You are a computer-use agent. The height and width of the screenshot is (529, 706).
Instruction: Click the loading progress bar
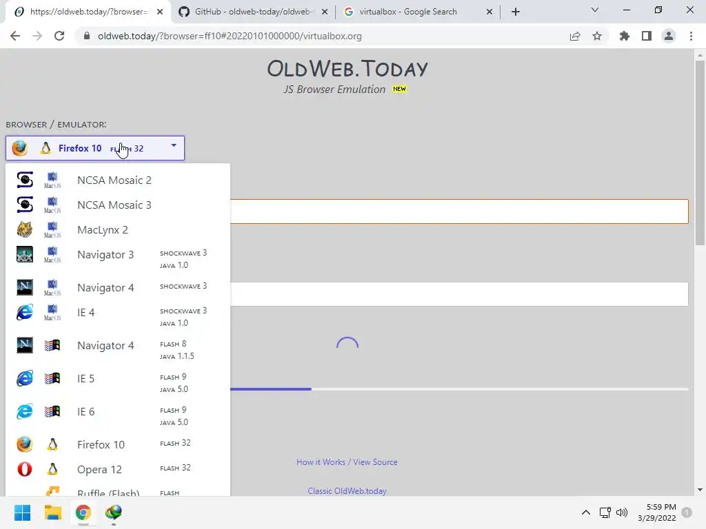click(459, 389)
